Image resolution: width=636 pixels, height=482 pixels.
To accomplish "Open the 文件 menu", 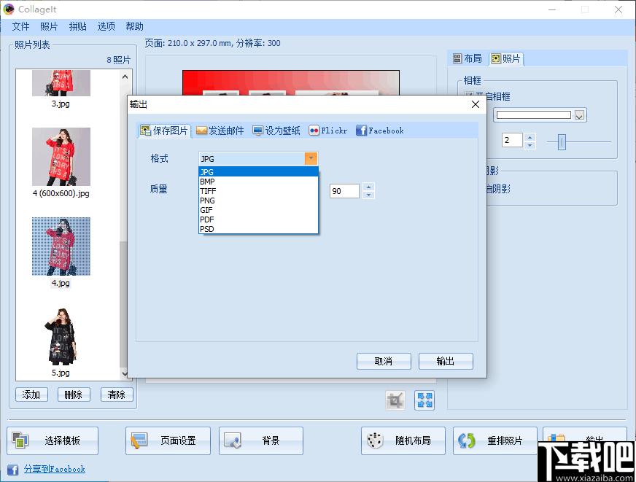I will point(20,27).
